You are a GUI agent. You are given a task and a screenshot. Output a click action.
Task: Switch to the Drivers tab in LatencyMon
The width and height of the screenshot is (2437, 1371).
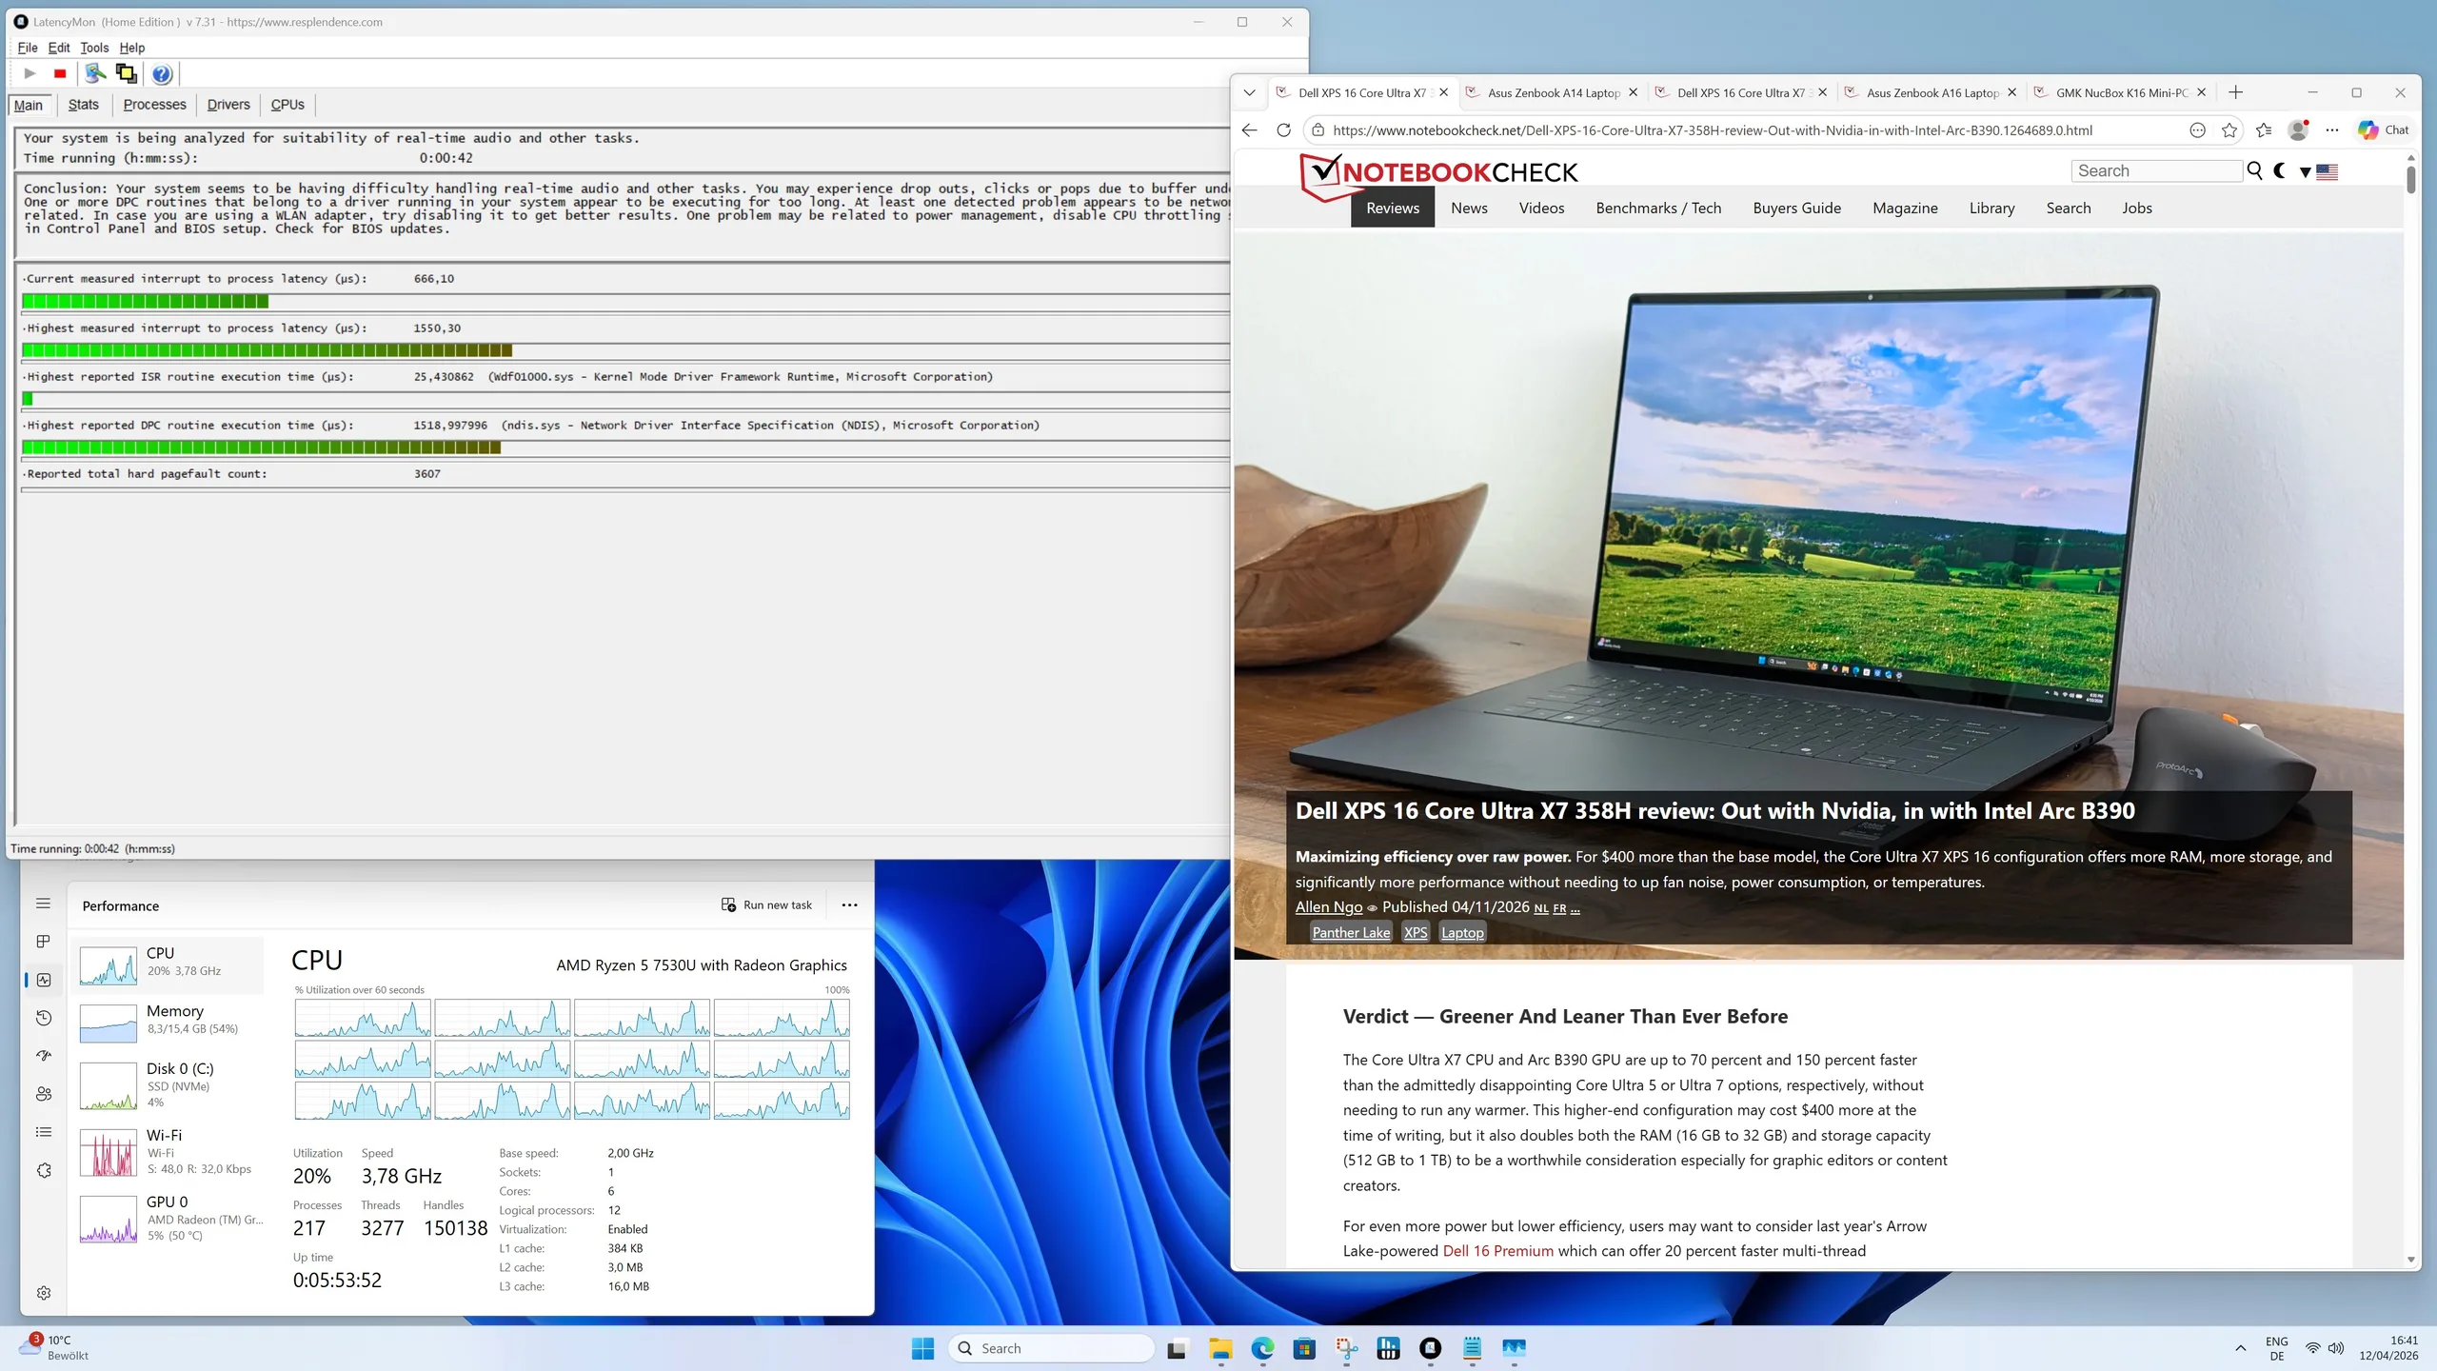(228, 105)
